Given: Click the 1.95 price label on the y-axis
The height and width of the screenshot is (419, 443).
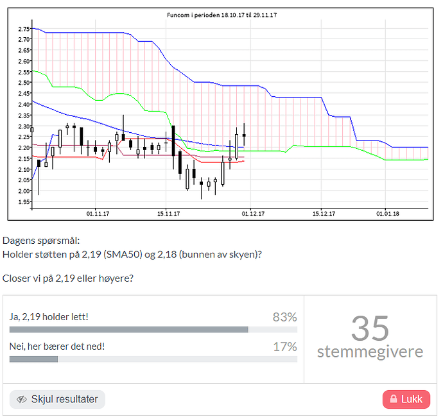Looking at the screenshot, I should 24,201.
